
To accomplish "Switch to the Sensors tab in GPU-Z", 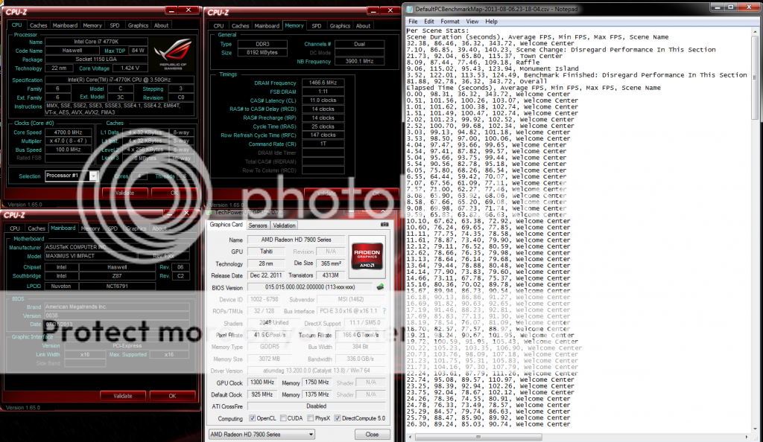I will pos(258,225).
